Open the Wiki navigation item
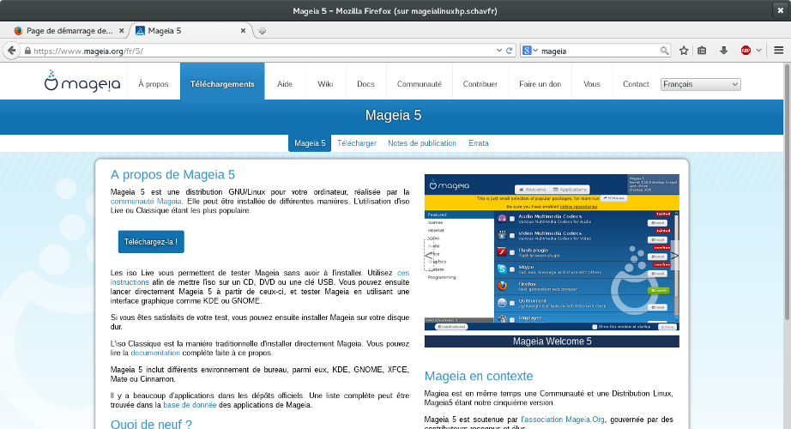The image size is (791, 429). [x=325, y=84]
